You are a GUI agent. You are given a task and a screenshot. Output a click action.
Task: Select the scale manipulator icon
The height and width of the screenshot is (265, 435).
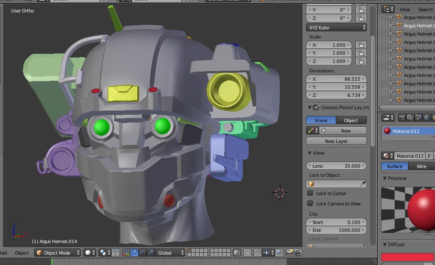click(x=150, y=253)
